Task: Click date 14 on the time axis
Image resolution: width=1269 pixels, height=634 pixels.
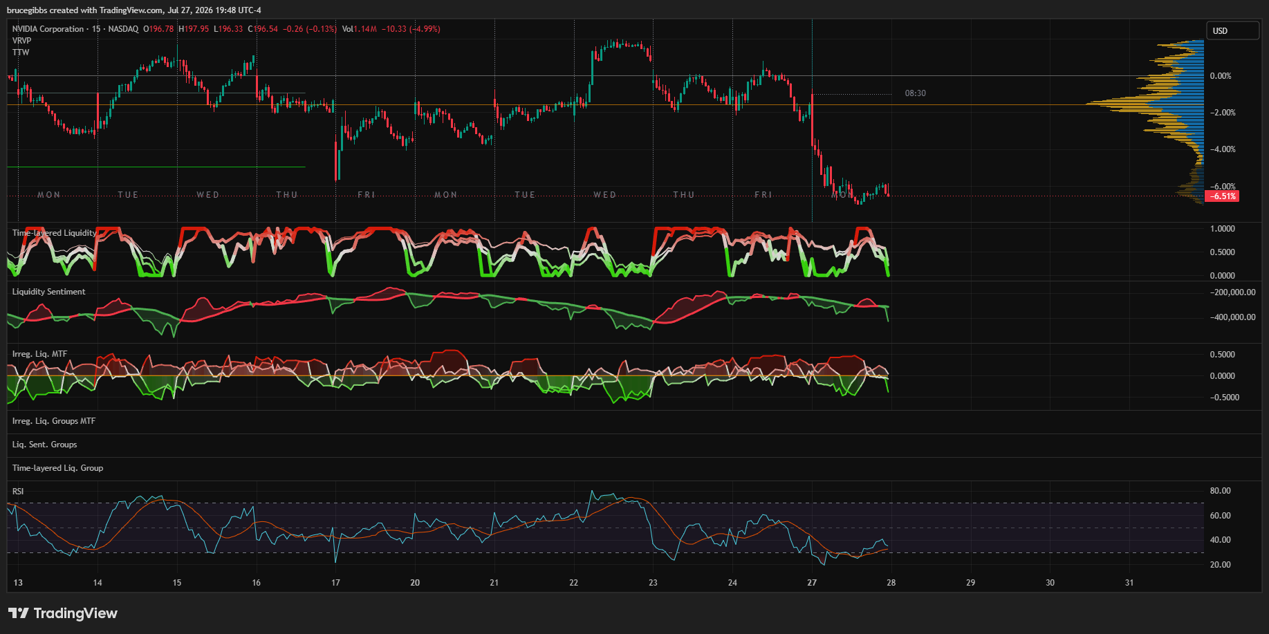Action: [98, 583]
